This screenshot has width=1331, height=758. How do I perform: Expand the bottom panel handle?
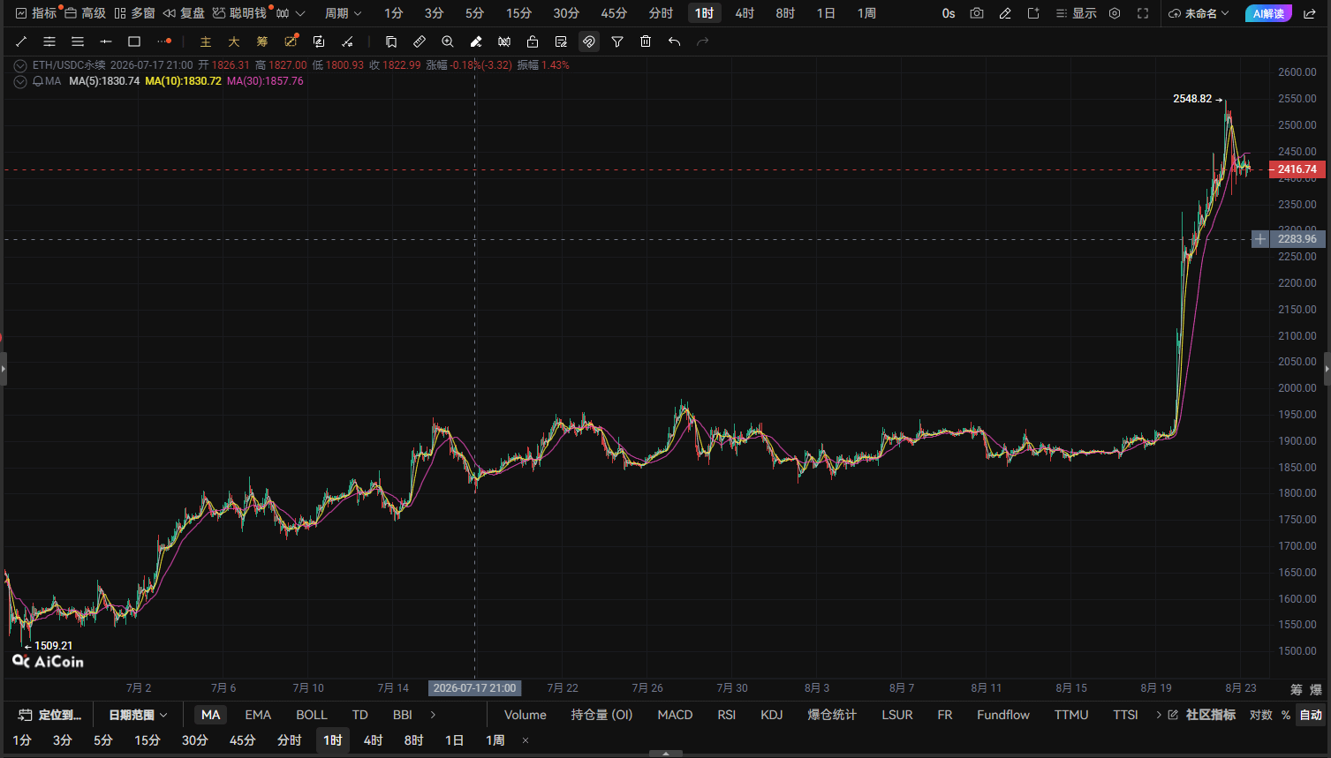pyautogui.click(x=665, y=754)
